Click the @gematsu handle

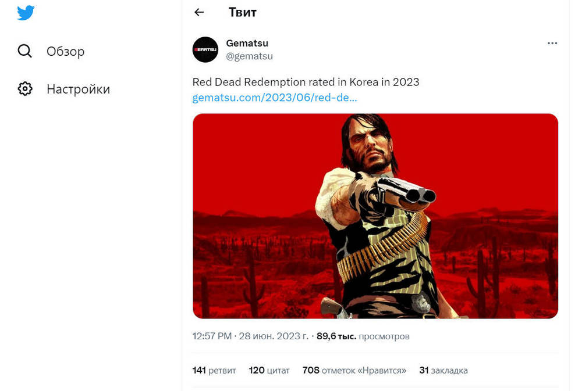(249, 56)
